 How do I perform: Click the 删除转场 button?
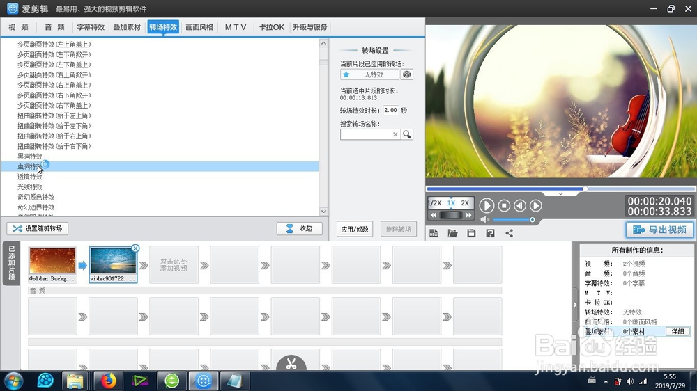tap(399, 229)
